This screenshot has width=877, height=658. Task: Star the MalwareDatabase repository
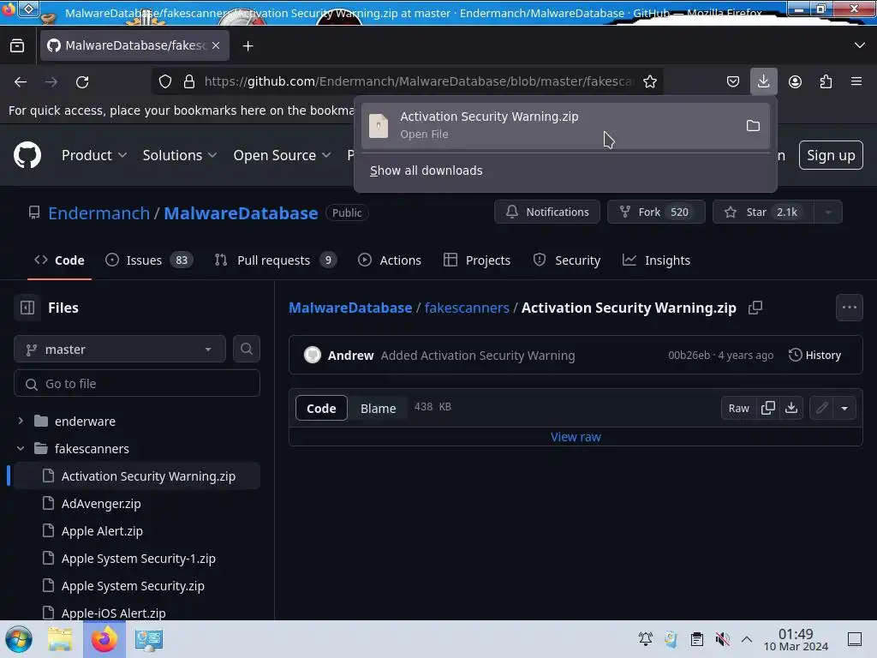763,212
